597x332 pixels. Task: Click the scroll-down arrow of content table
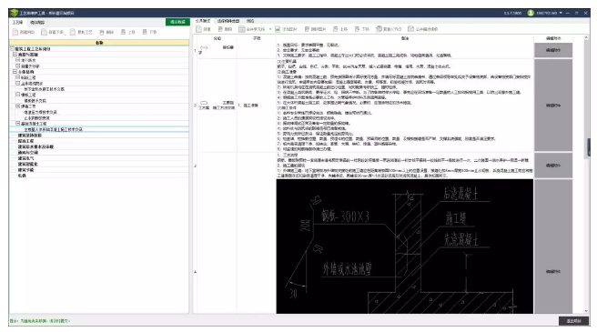[587, 311]
